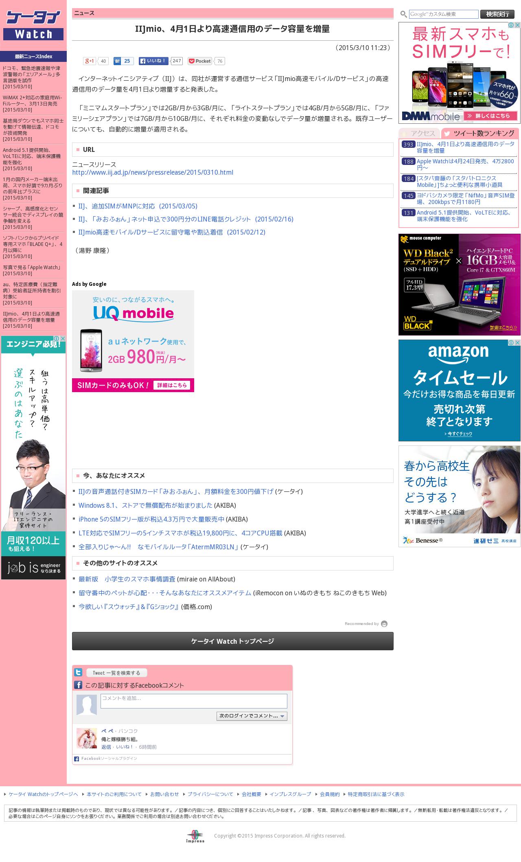This screenshot has height=862, width=521.
Task: Open the 会社概要 footer link
Action: click(x=252, y=794)
